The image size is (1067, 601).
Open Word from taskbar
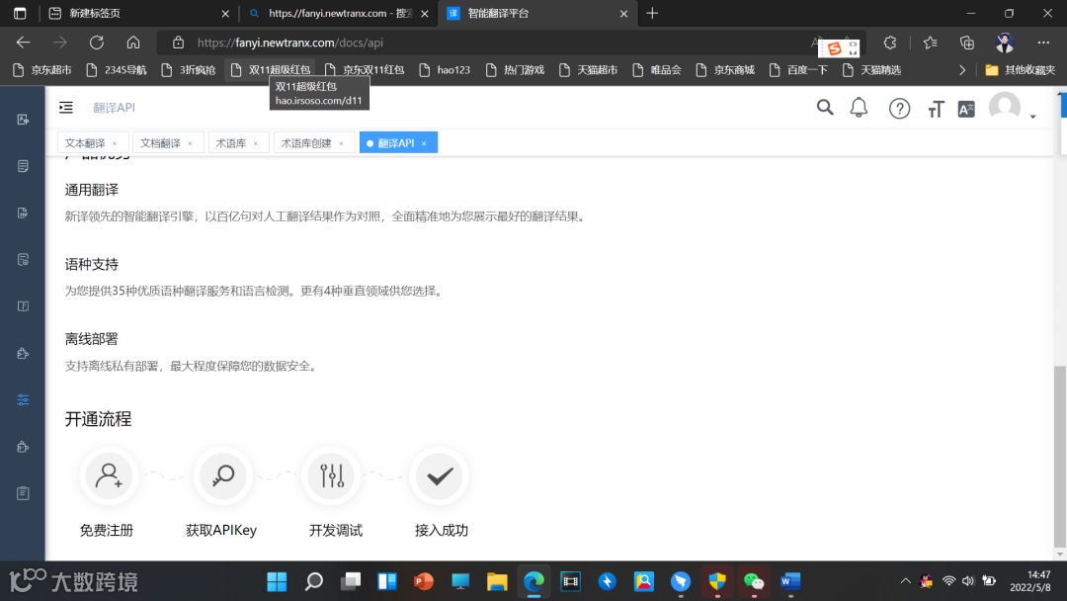click(790, 581)
